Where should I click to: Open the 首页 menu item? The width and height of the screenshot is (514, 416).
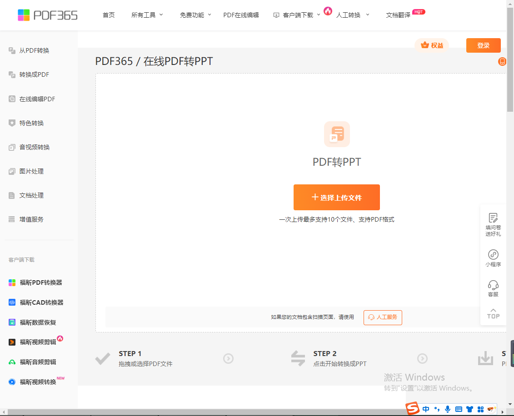coord(109,15)
